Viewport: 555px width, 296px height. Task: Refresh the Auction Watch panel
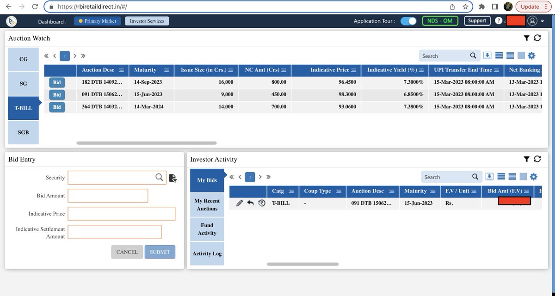(x=537, y=38)
